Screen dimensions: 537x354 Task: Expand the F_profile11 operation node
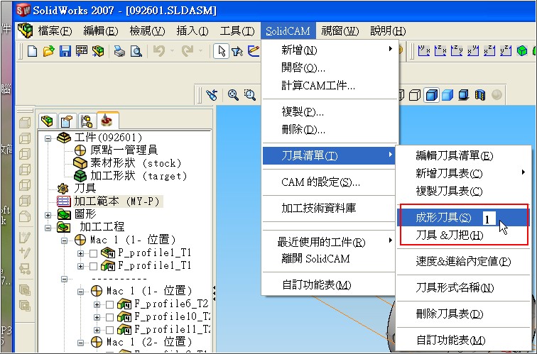click(x=97, y=330)
